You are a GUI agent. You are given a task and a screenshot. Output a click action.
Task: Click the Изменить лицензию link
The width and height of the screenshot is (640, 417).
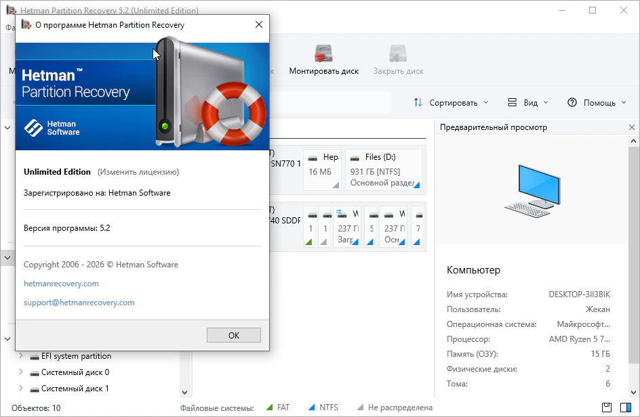[138, 172]
